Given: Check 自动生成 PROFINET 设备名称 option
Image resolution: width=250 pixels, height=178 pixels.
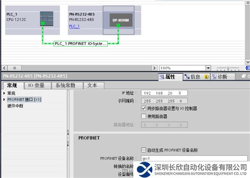Looking at the screenshot, I should [144, 150].
